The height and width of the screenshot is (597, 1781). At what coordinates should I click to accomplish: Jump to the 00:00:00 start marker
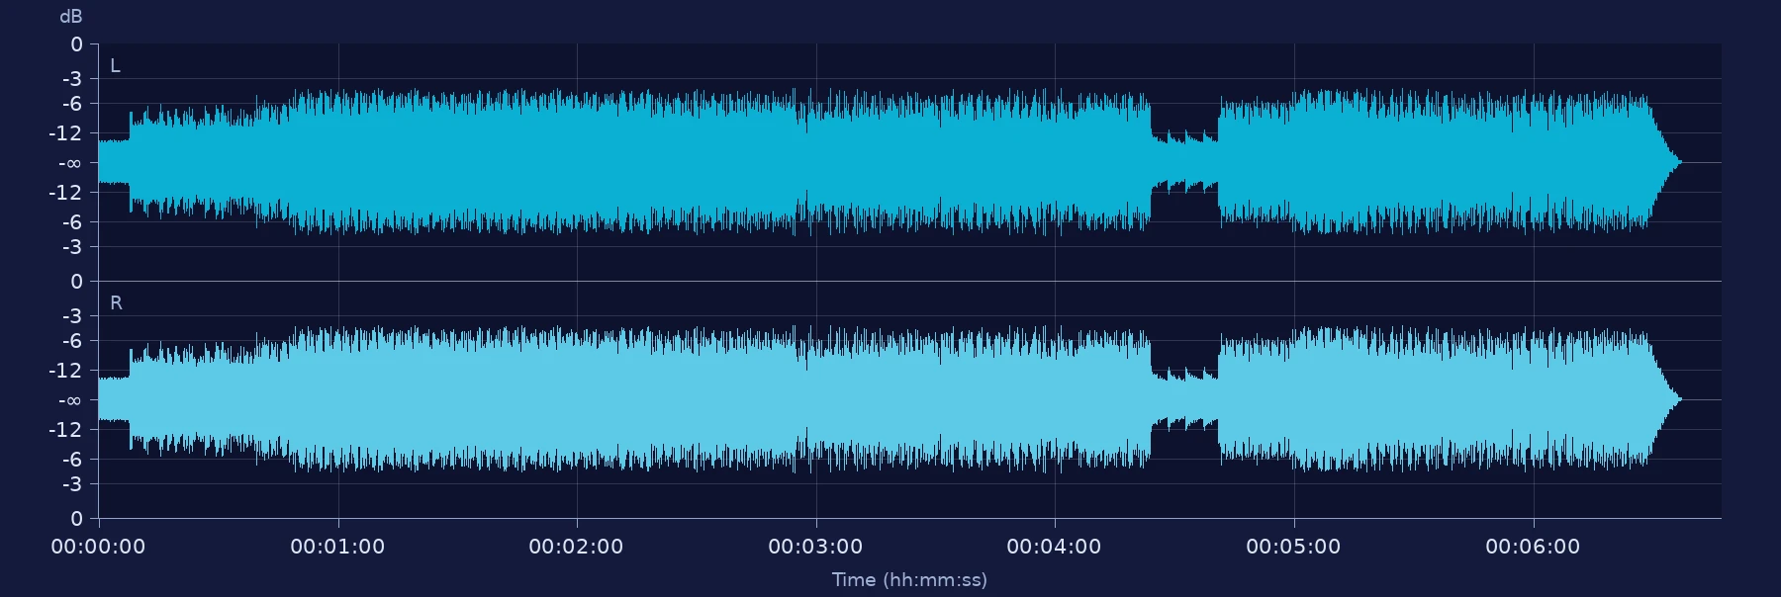(x=98, y=547)
